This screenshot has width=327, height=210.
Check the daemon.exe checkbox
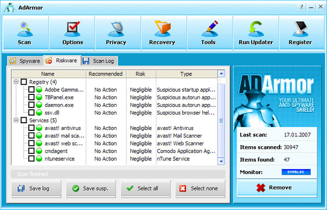pos(31,105)
